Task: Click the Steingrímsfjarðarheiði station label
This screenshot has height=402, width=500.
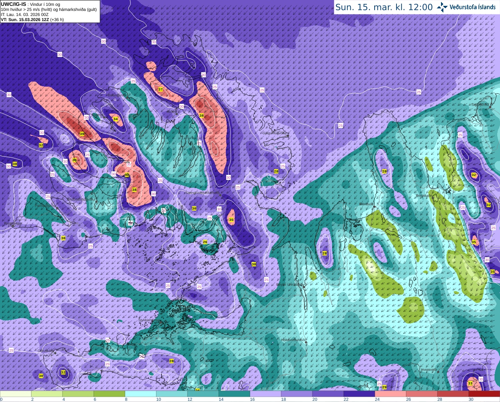Action: tap(202, 192)
